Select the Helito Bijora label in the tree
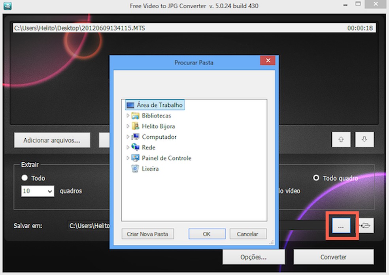Screen dimensions: 389x275 click(158, 126)
